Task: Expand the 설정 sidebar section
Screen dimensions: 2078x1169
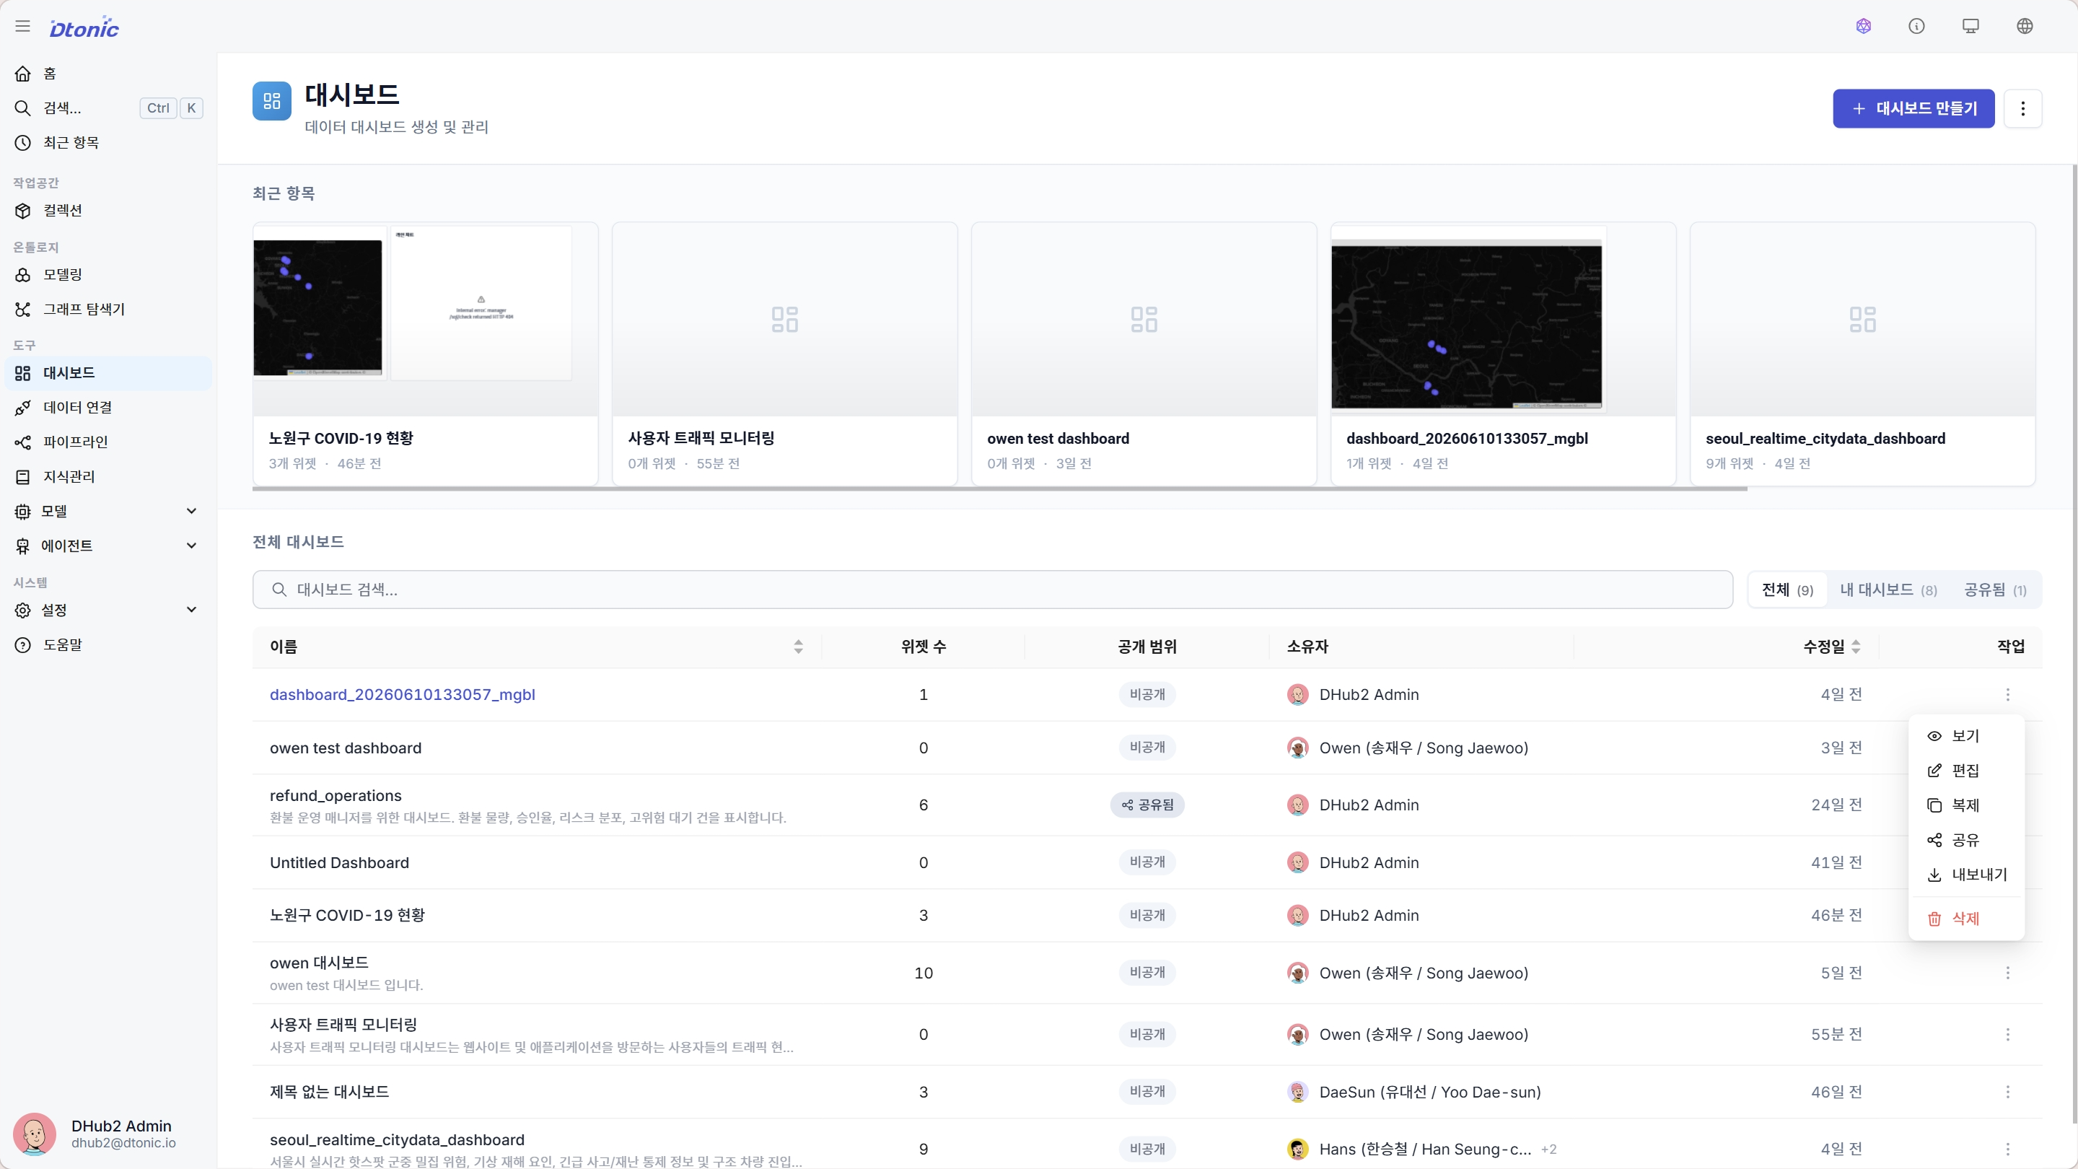Action: click(108, 610)
